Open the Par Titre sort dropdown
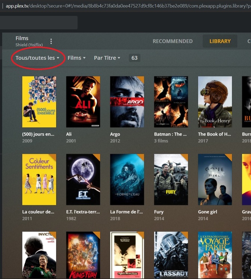This screenshot has width=251, height=279. (107, 58)
